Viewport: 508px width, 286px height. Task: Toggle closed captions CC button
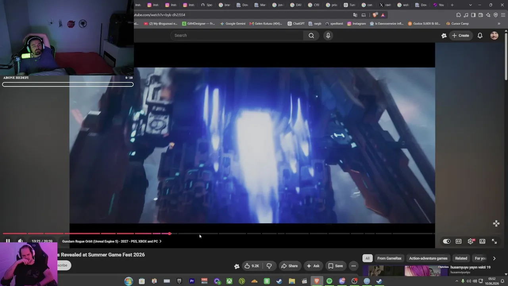[458, 241]
